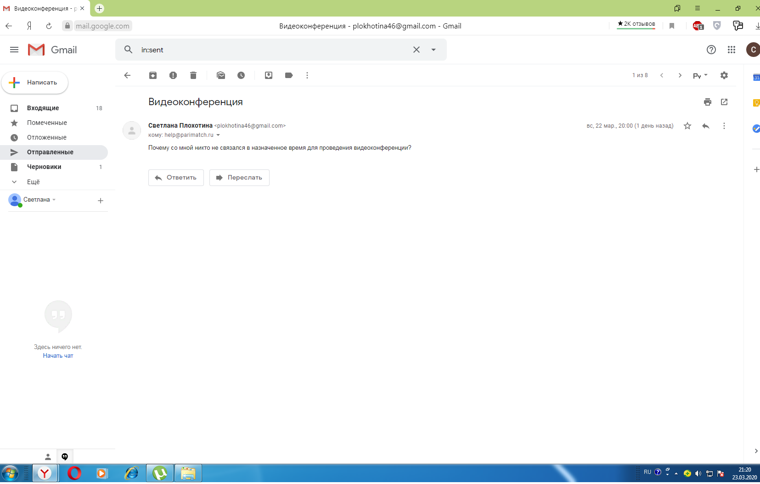Report this email as spam

coord(173,75)
